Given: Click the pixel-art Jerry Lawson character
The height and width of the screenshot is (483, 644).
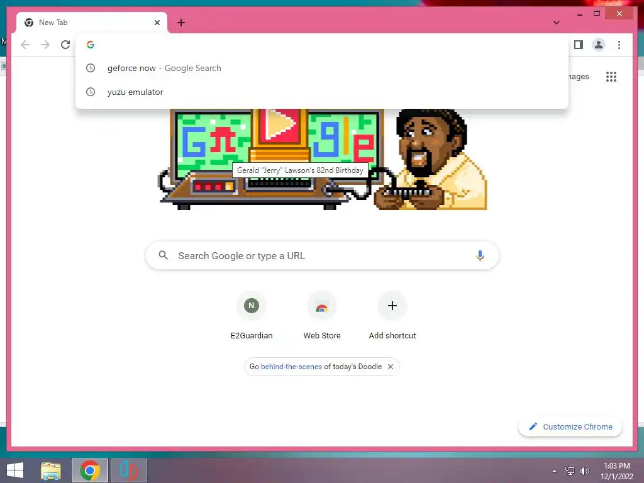Looking at the screenshot, I should [431, 159].
